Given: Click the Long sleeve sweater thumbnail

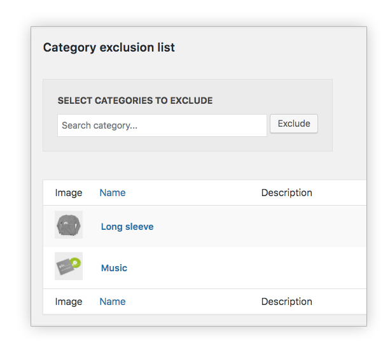Looking at the screenshot, I should pyautogui.click(x=69, y=225).
